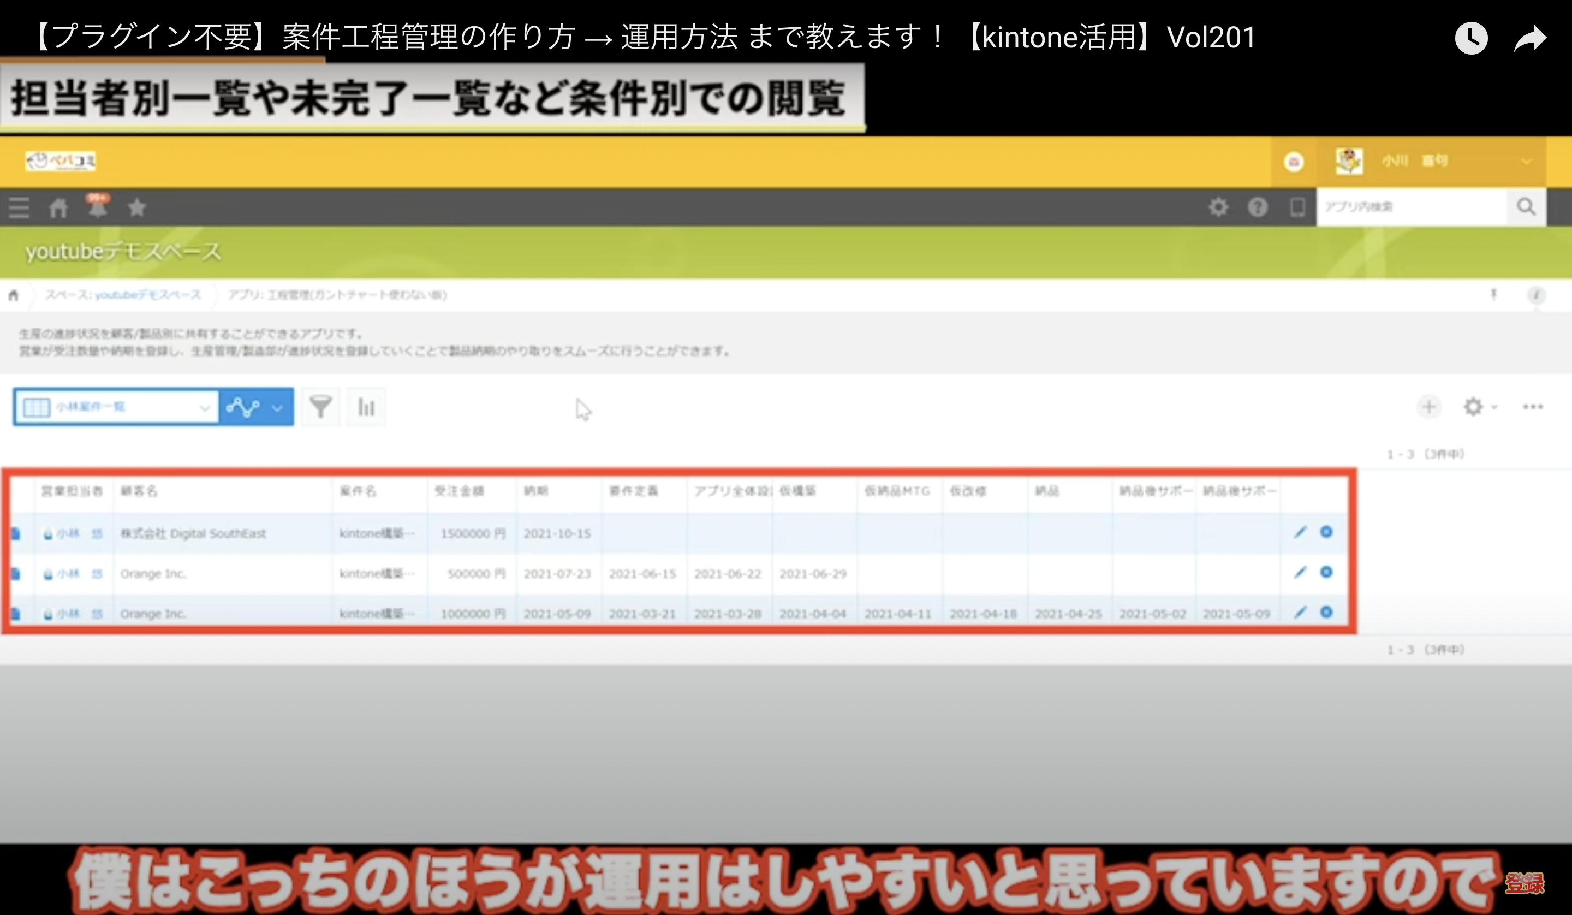Viewport: 1572px width, 915px height.
Task: Edit the Digital SouthEast record with pencil icon
Action: pyautogui.click(x=1300, y=532)
